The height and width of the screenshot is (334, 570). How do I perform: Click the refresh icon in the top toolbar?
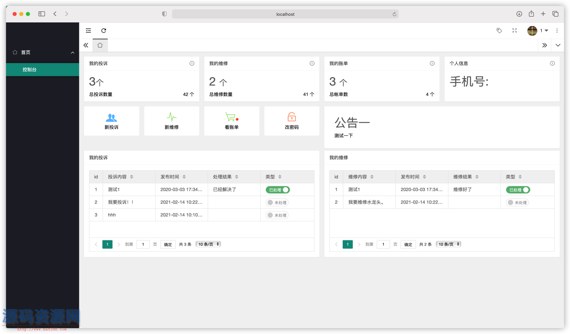click(x=104, y=31)
